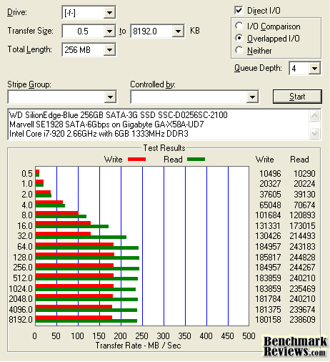
Task: Click the KB unit label
Action: click(x=195, y=31)
